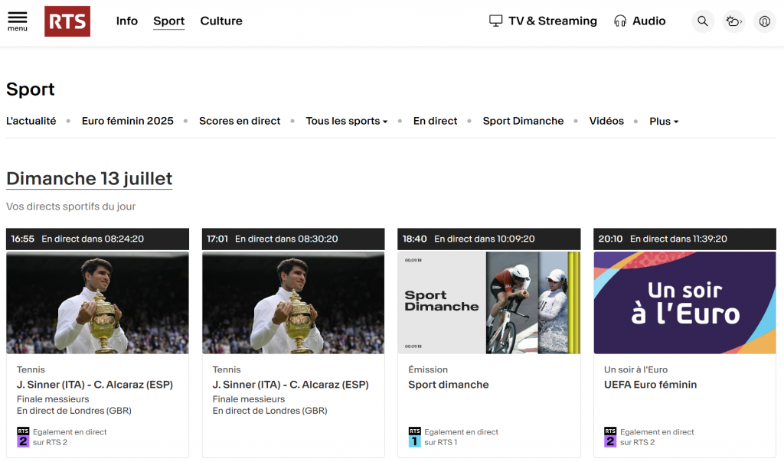View Scores en direct
Image resolution: width=784 pixels, height=462 pixels.
(240, 121)
